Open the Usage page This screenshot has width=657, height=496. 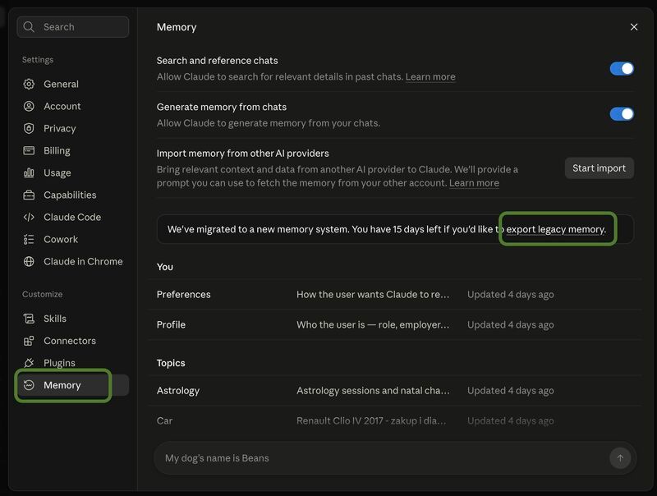click(x=73, y=172)
